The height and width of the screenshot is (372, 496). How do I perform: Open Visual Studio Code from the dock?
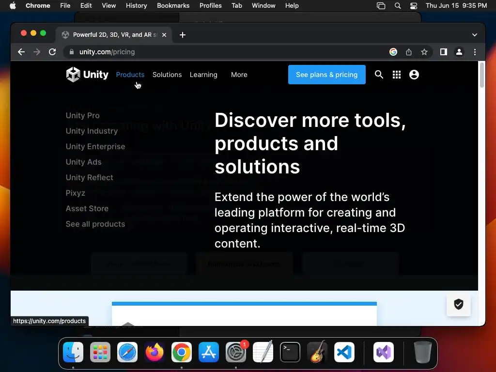[344, 352]
